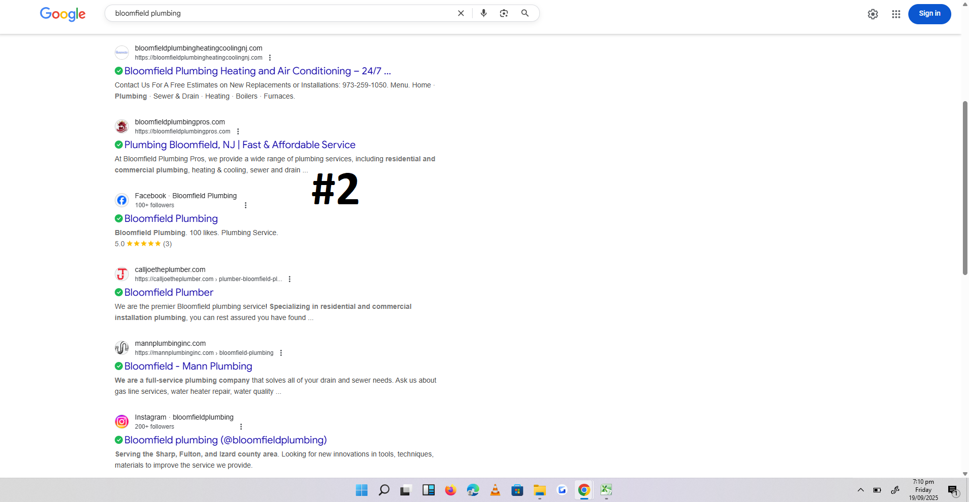Switch to Excel on the taskbar
This screenshot has width=973, height=502.
606,490
